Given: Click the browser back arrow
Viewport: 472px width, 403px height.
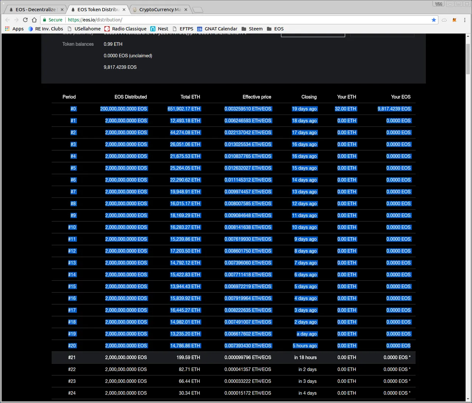Looking at the screenshot, I should [7, 20].
